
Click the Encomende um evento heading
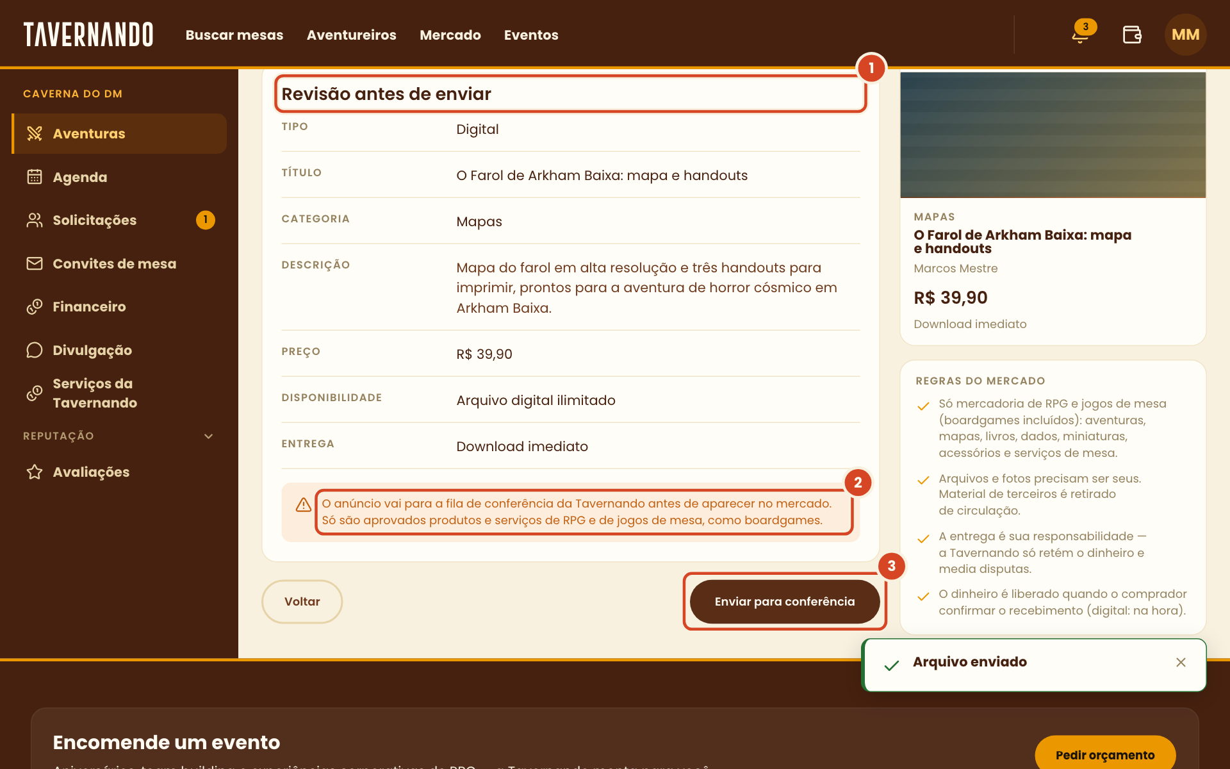(167, 742)
